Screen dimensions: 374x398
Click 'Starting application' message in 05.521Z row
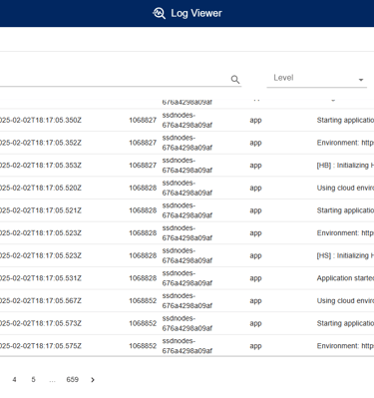click(x=345, y=210)
